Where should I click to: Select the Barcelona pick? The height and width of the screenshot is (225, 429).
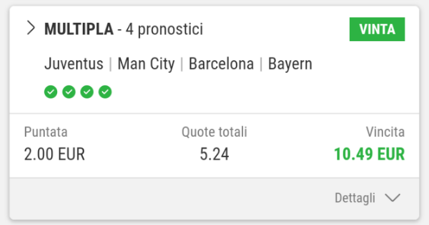point(221,64)
